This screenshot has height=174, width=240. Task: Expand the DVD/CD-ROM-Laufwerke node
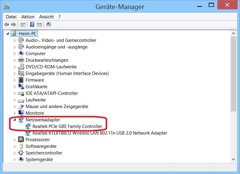coord(15,67)
